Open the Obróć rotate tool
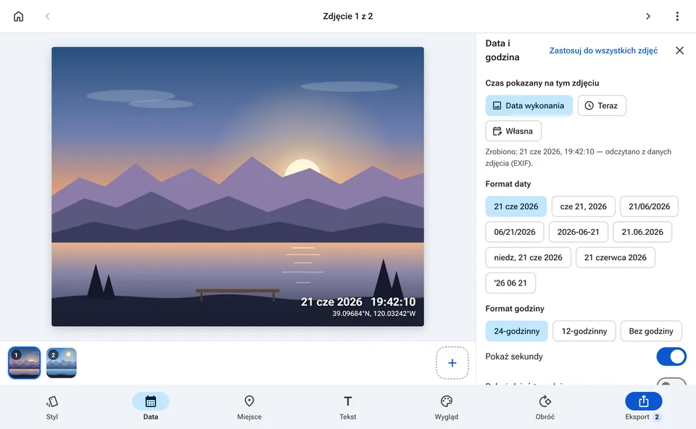This screenshot has width=696, height=429. [544, 407]
